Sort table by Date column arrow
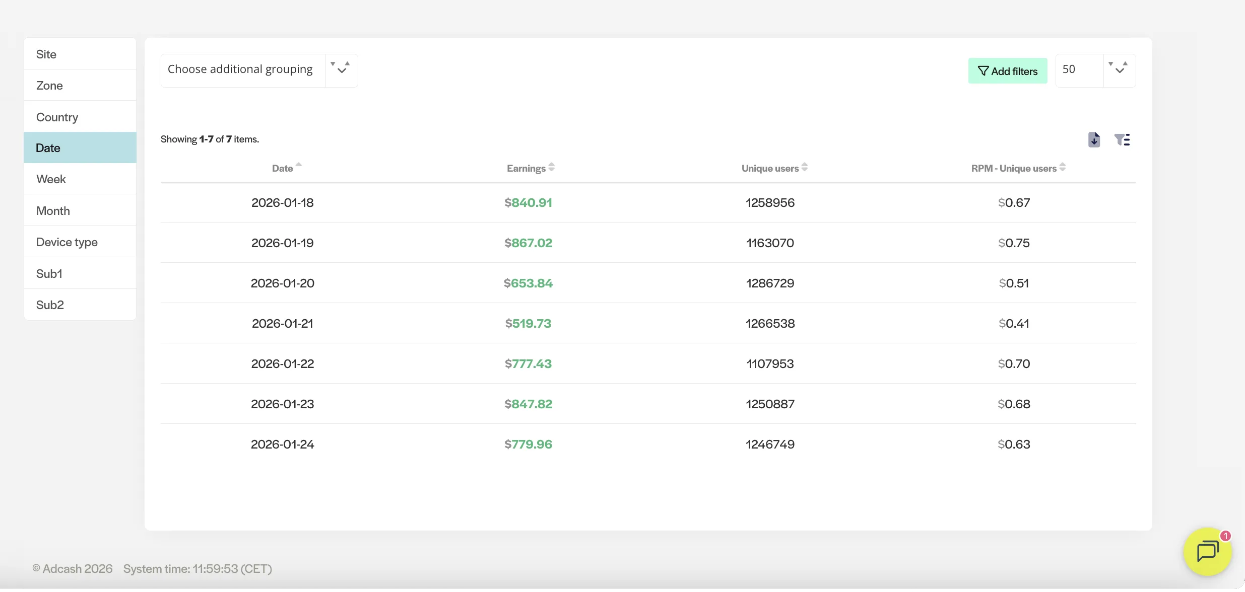 [299, 165]
